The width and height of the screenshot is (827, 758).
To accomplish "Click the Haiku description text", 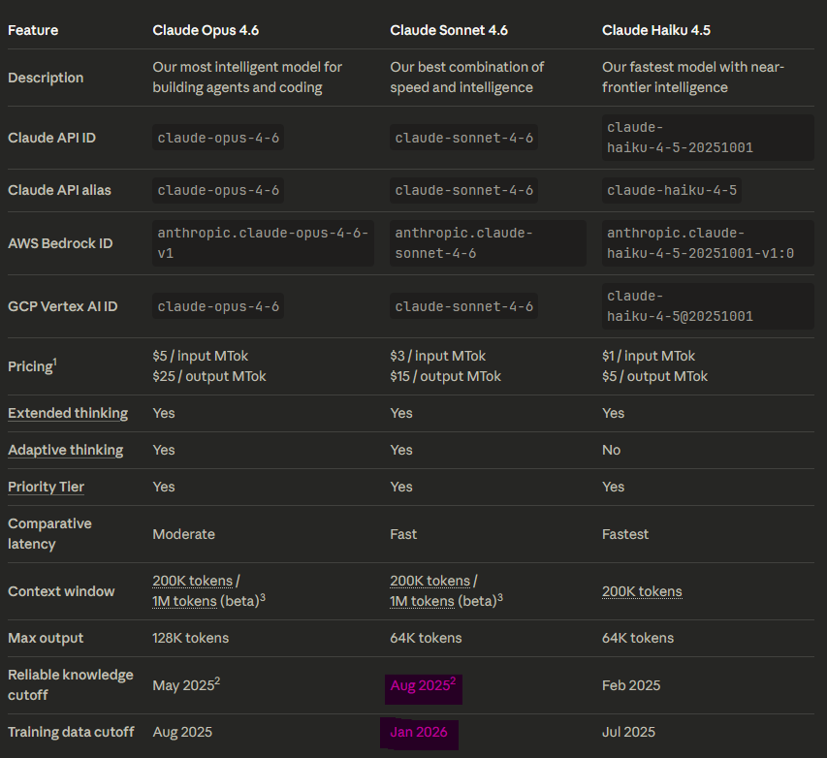I will [693, 78].
